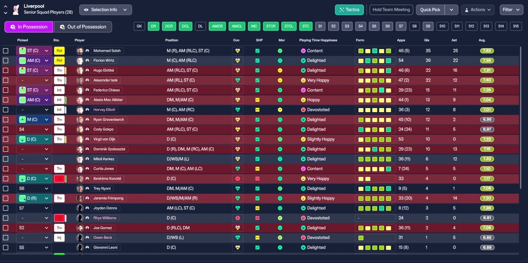Click the Liverpool club badge
528x263 pixels.
(16, 9)
